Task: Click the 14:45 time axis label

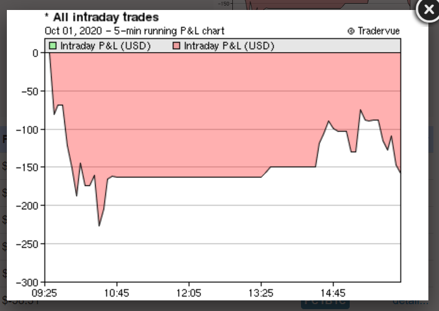Action: 333,292
